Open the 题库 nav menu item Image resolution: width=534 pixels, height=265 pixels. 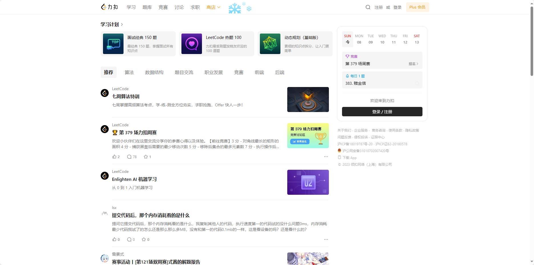147,7
